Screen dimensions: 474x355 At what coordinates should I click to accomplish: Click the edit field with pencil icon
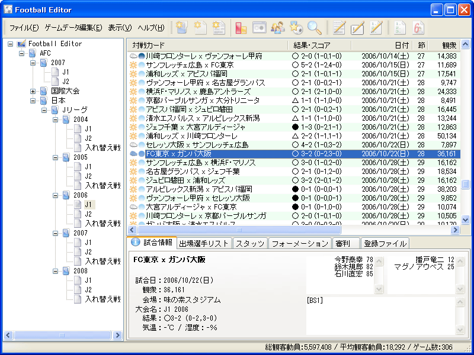point(358,28)
